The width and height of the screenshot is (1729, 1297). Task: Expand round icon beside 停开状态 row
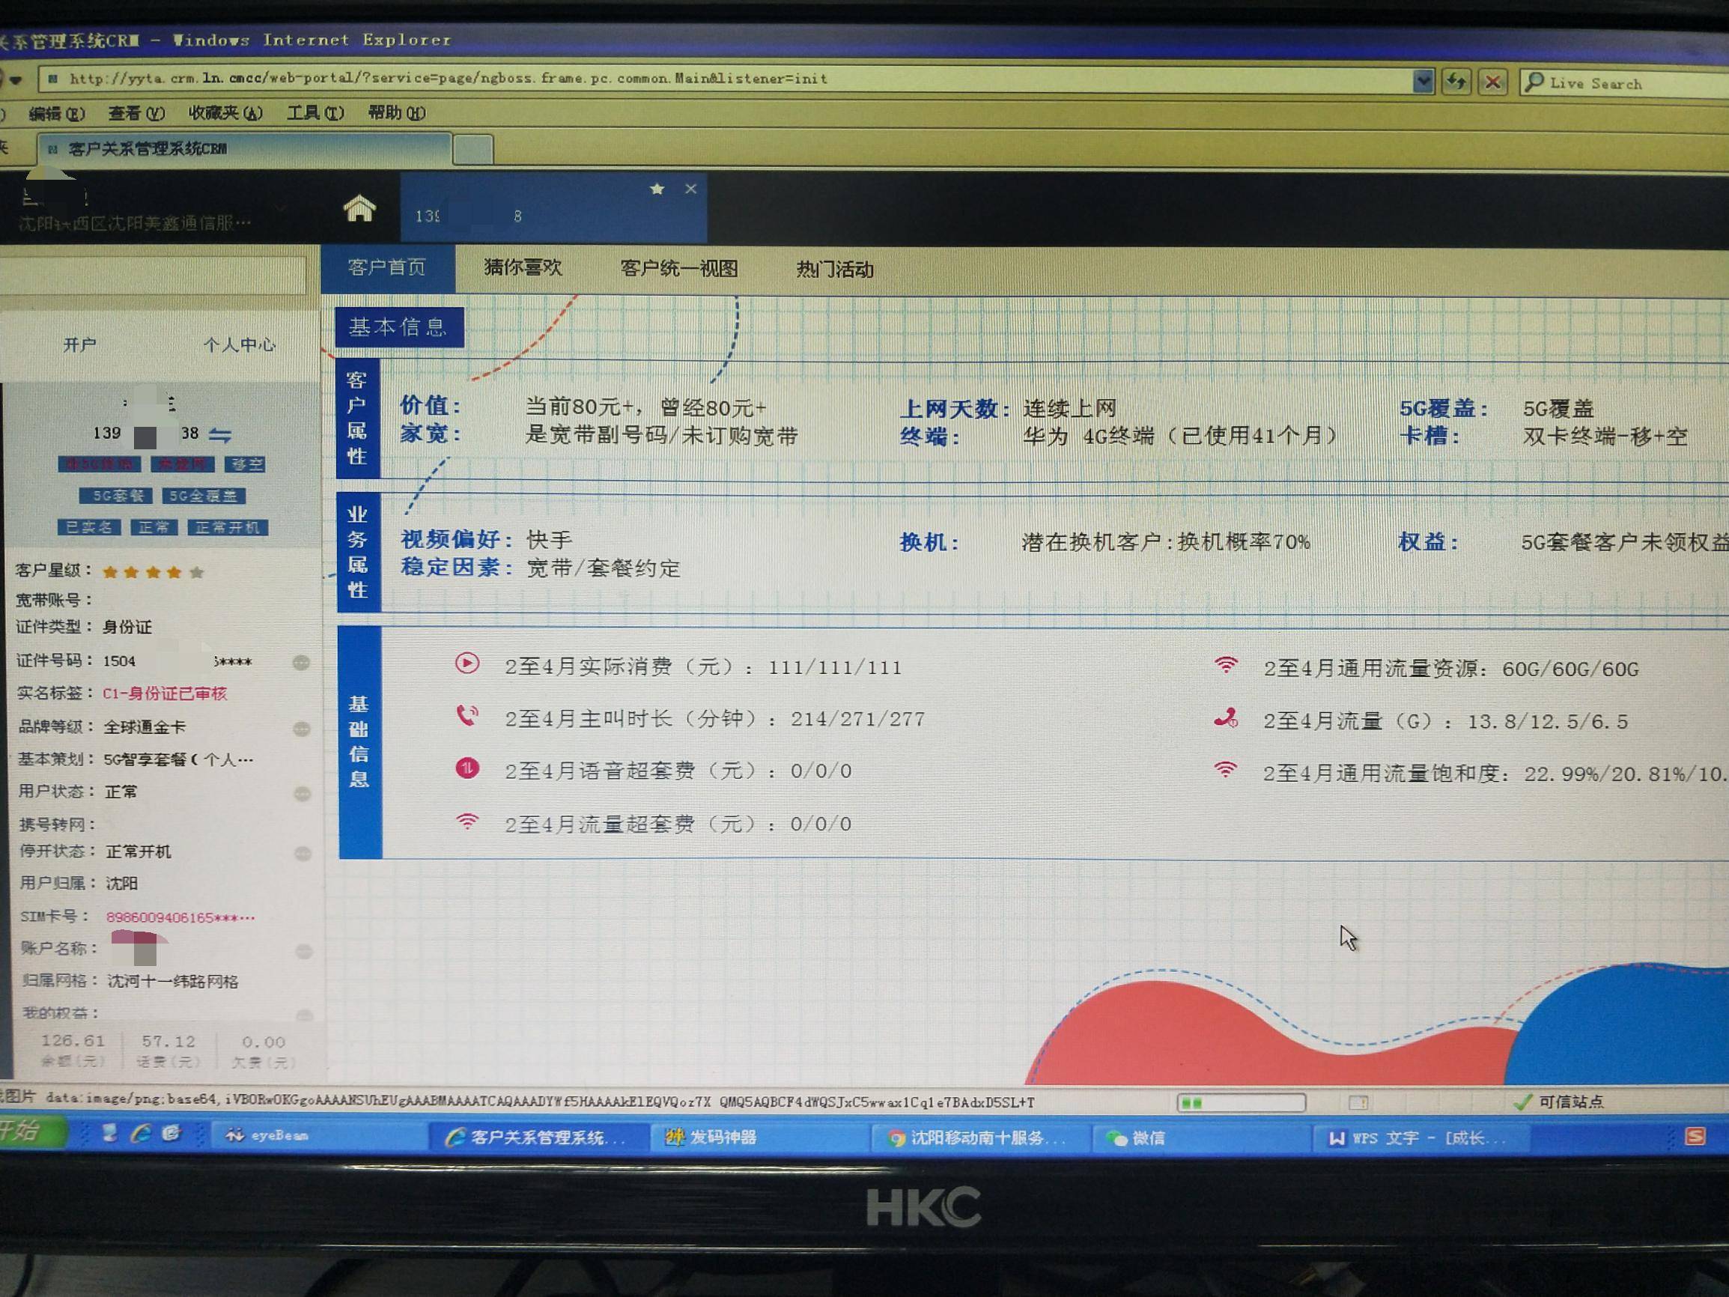303,854
